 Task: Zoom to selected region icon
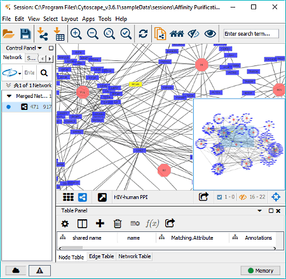point(126,34)
